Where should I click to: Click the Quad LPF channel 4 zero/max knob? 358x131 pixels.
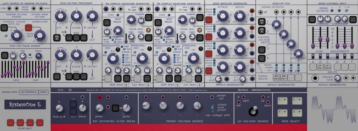(298, 53)
